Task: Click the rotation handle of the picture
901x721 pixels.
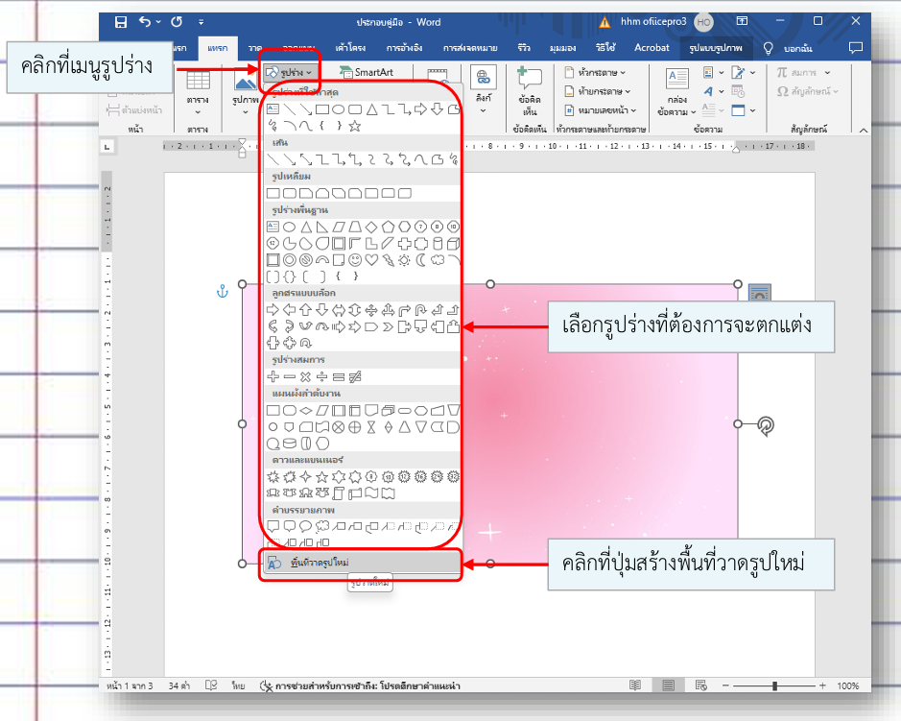Action: tap(765, 424)
